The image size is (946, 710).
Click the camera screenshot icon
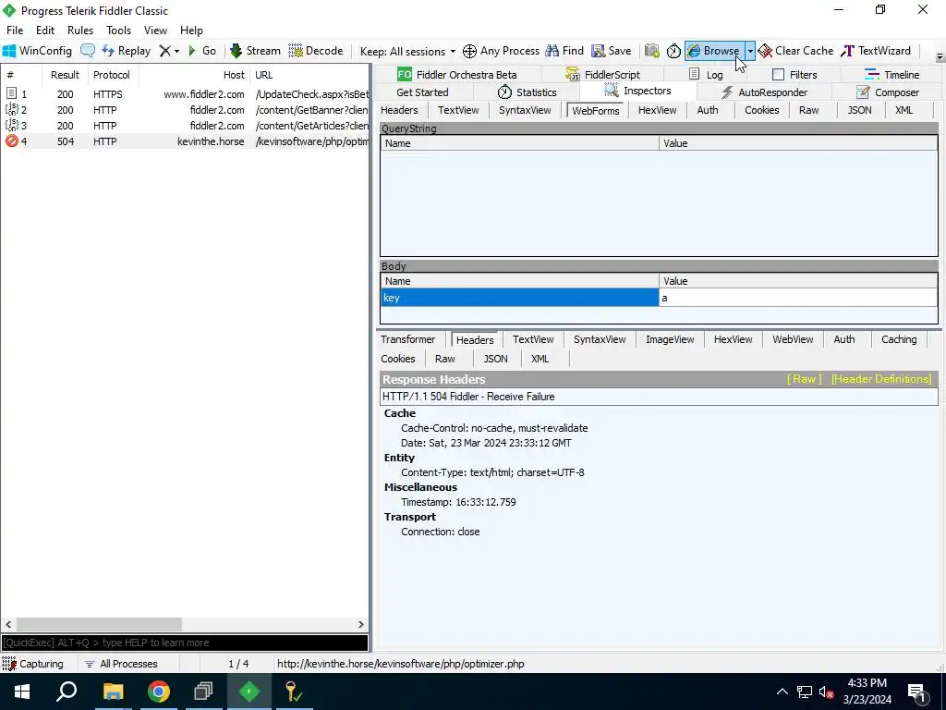tap(651, 51)
